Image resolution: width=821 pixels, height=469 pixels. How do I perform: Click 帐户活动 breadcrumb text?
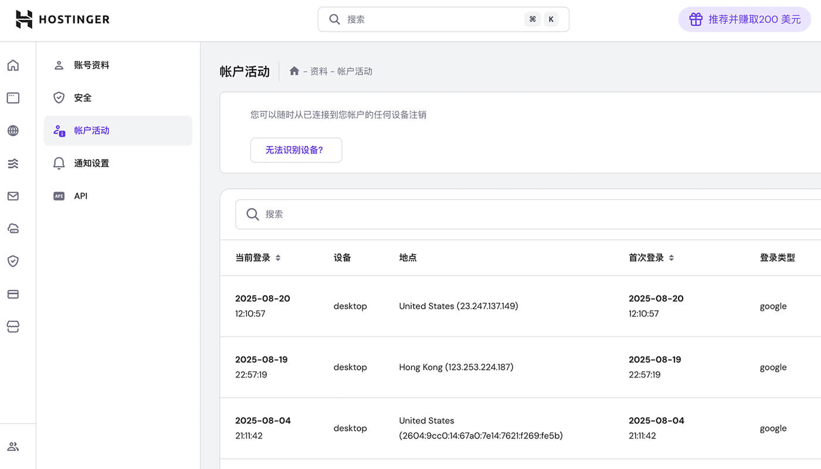click(x=355, y=71)
